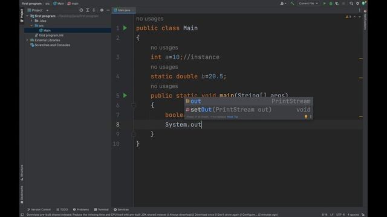The width and height of the screenshot is (387, 217).
Task: Toggle the code fold marker on line 6
Action: pos(134,105)
